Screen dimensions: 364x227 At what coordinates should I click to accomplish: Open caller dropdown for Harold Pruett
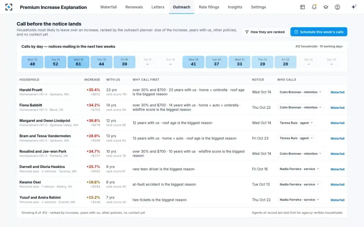[300, 92]
